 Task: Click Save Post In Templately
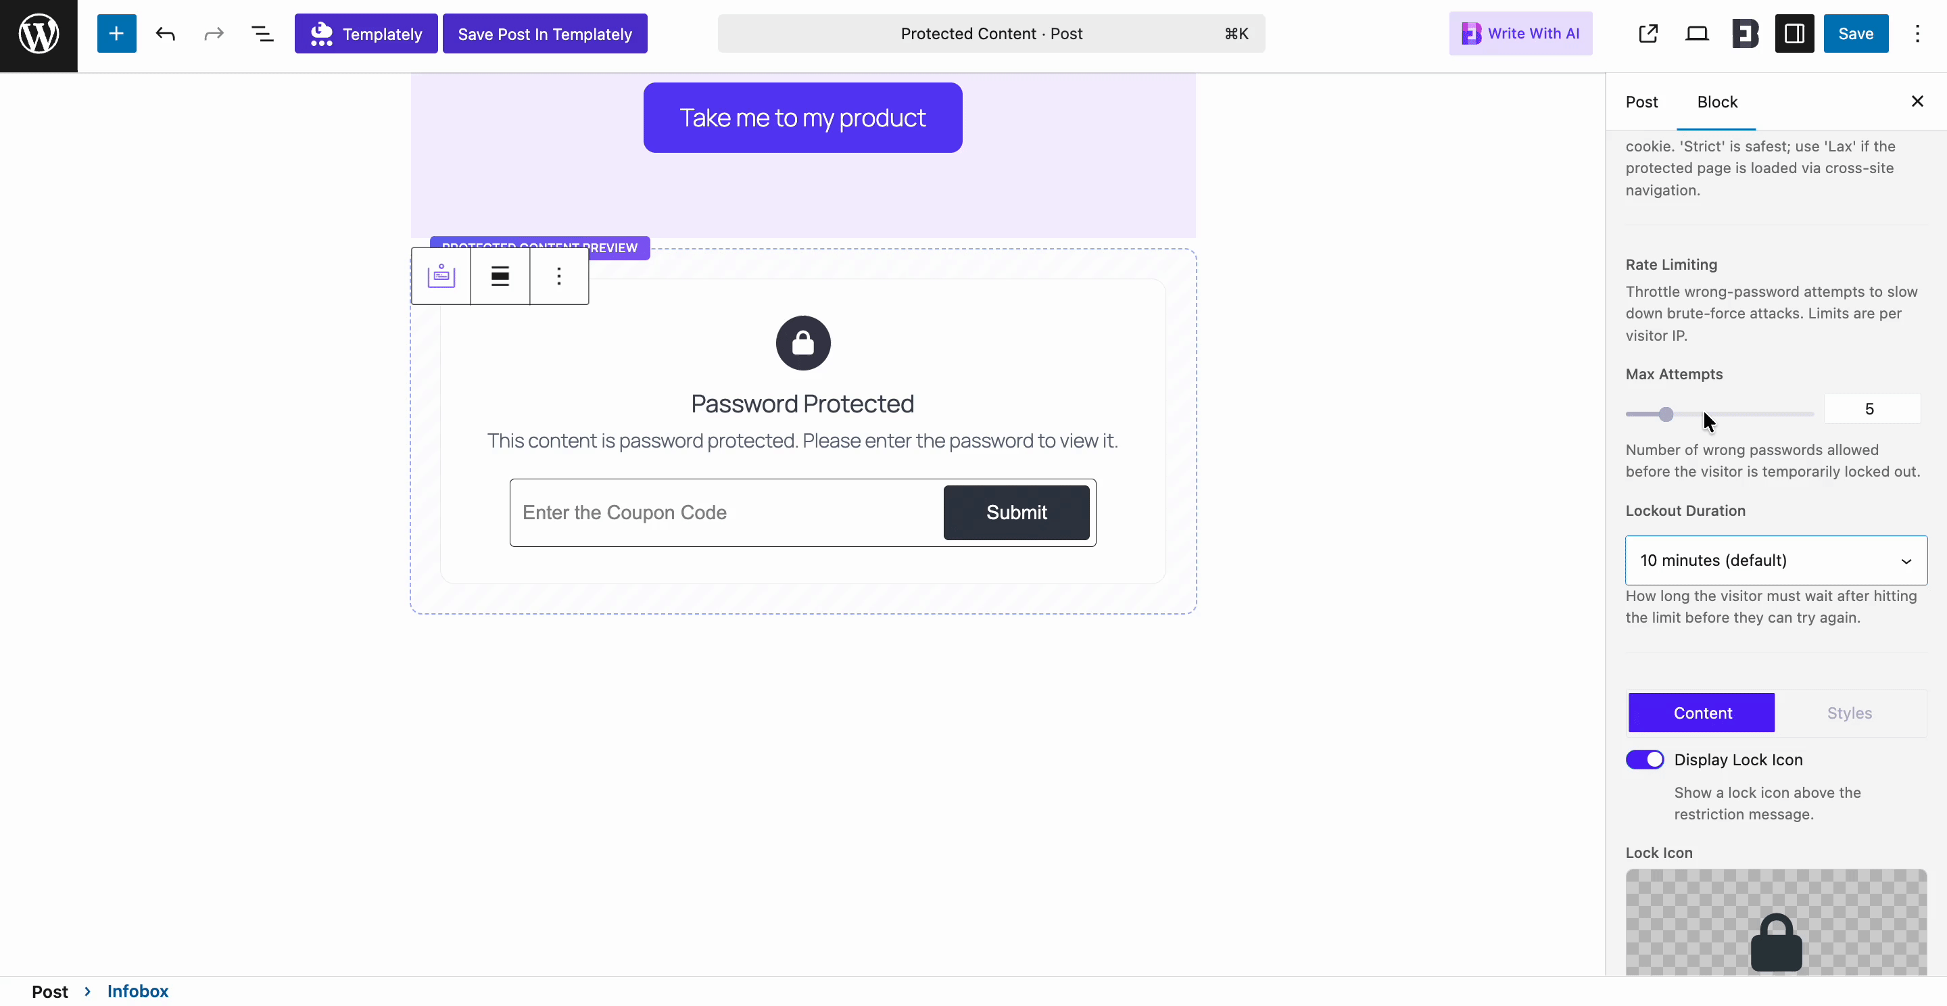tap(545, 34)
